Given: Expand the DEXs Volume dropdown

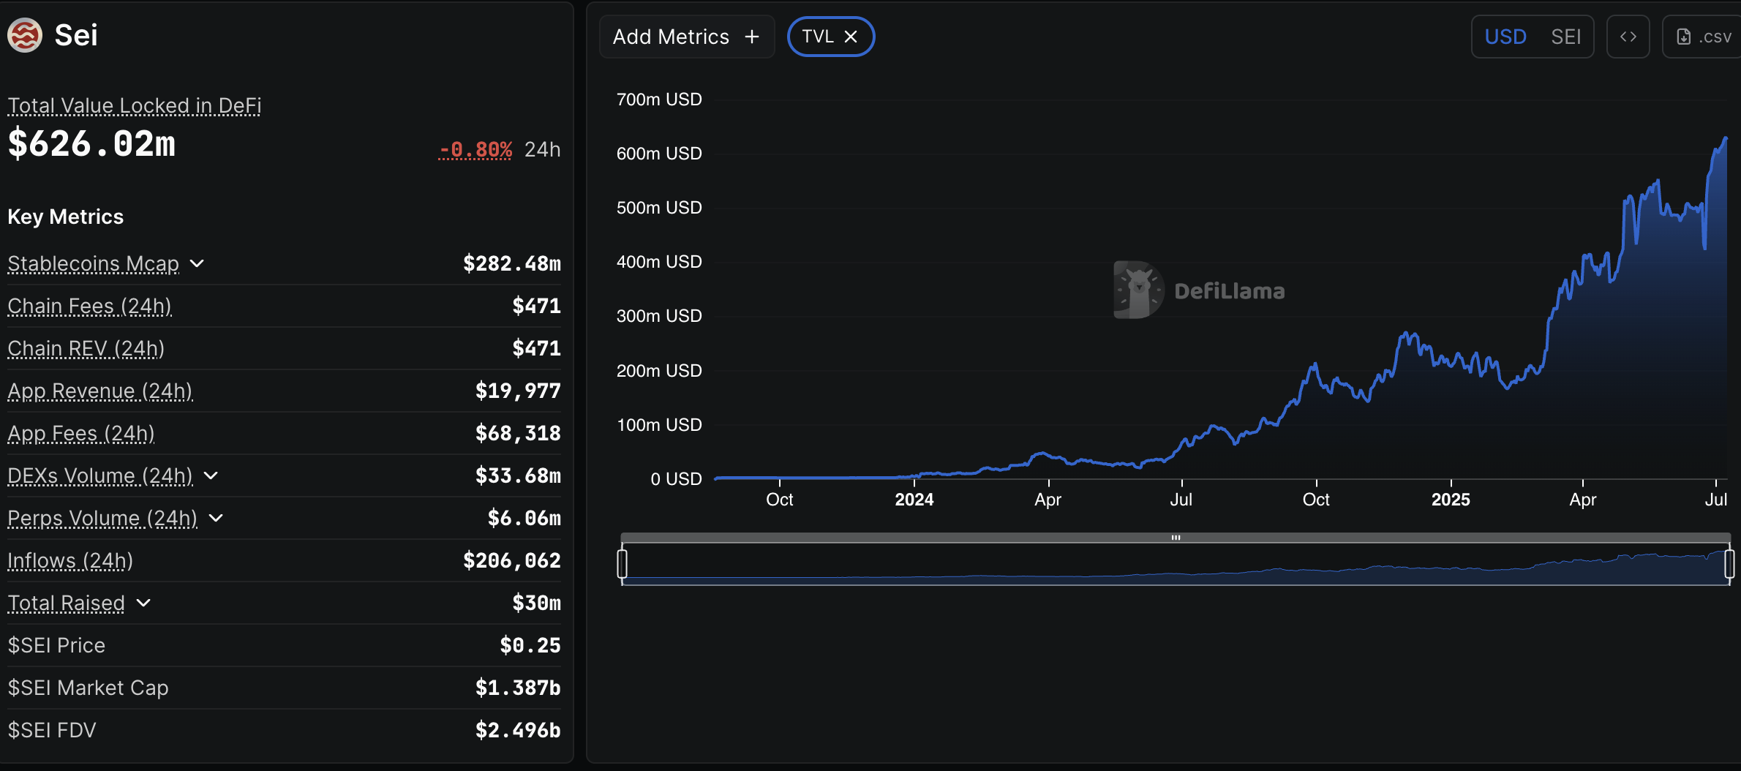Looking at the screenshot, I should (211, 476).
